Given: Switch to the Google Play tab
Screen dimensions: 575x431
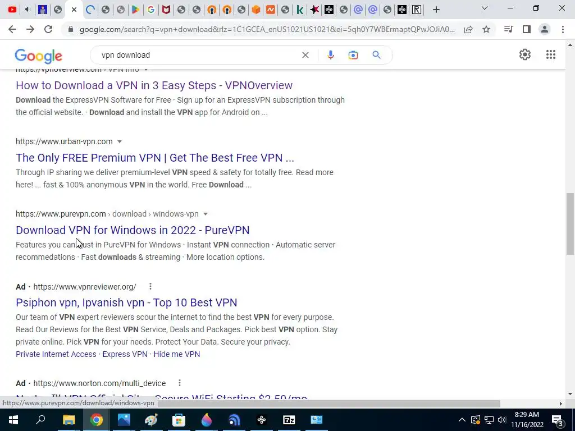Looking at the screenshot, I should tap(135, 10).
